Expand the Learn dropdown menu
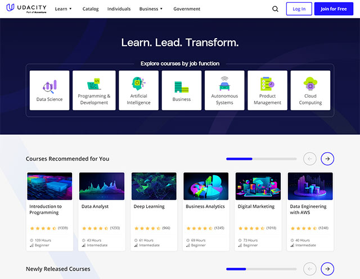Screen dimensions: 360x279 (63, 9)
